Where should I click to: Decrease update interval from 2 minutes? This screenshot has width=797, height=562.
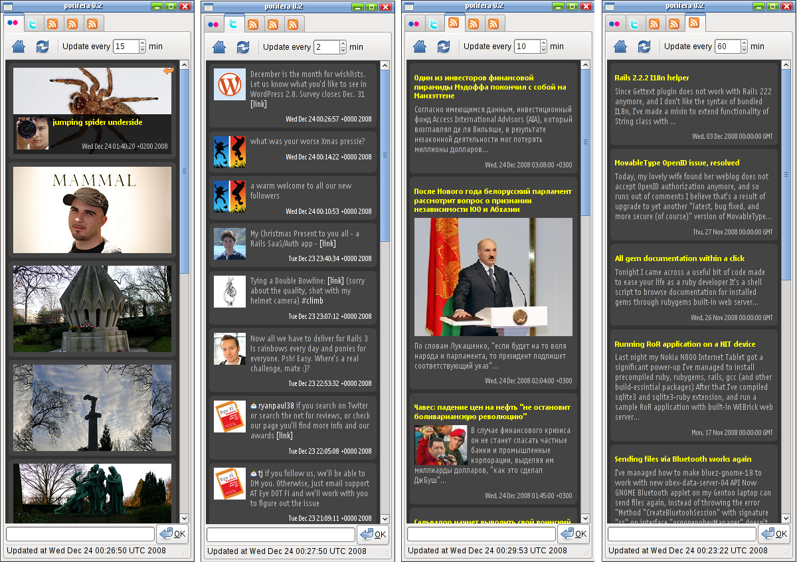pyautogui.click(x=343, y=50)
